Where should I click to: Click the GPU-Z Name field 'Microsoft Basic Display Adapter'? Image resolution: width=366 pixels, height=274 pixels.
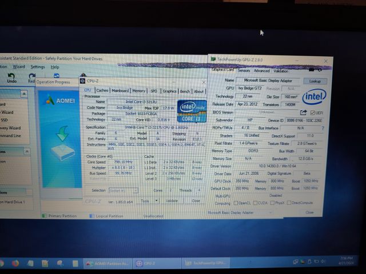coord(268,80)
